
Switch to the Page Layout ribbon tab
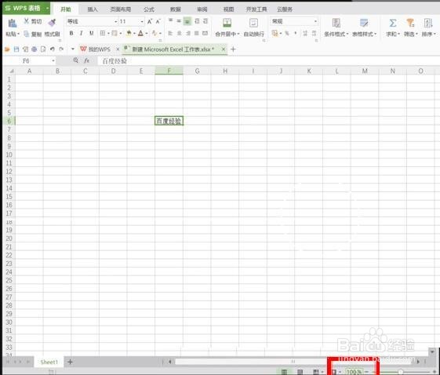coord(120,9)
